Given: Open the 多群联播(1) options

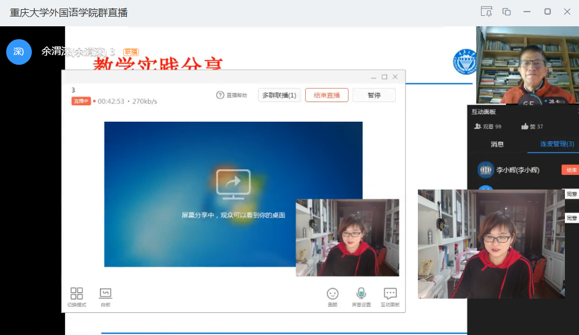Looking at the screenshot, I should click(279, 95).
